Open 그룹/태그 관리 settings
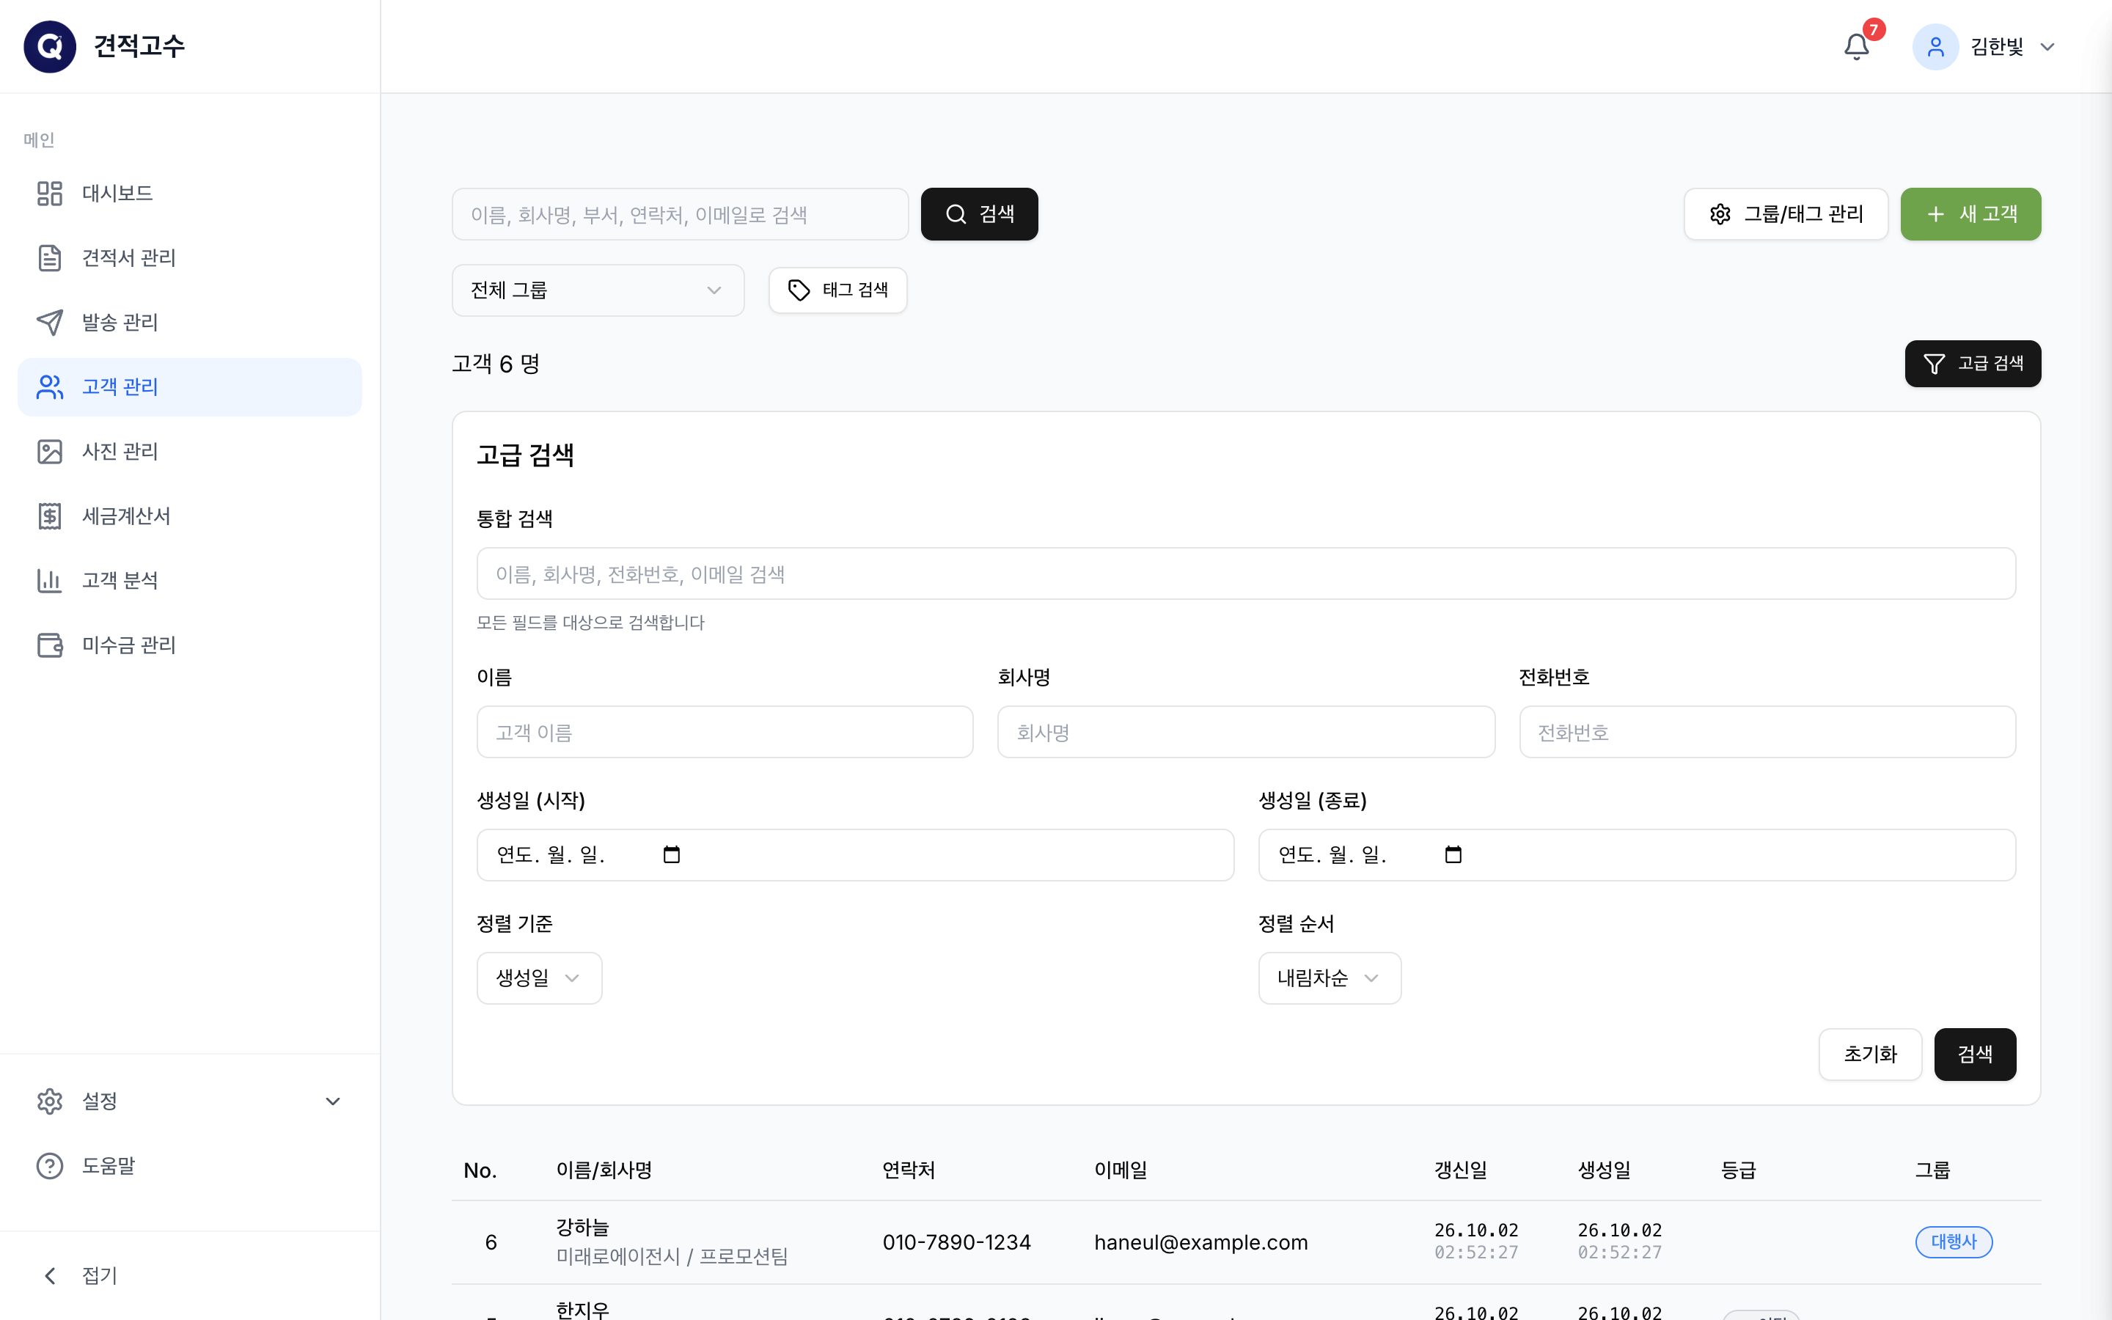The image size is (2112, 1320). (x=1786, y=214)
